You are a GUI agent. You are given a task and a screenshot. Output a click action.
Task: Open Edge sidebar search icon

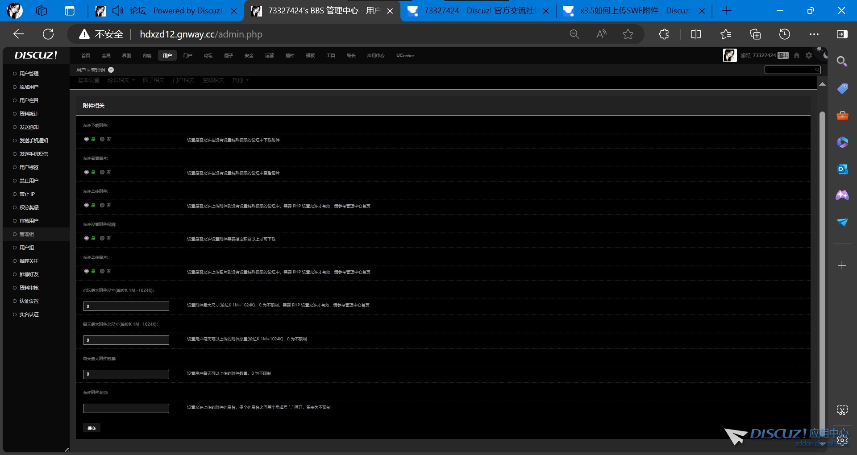842,62
